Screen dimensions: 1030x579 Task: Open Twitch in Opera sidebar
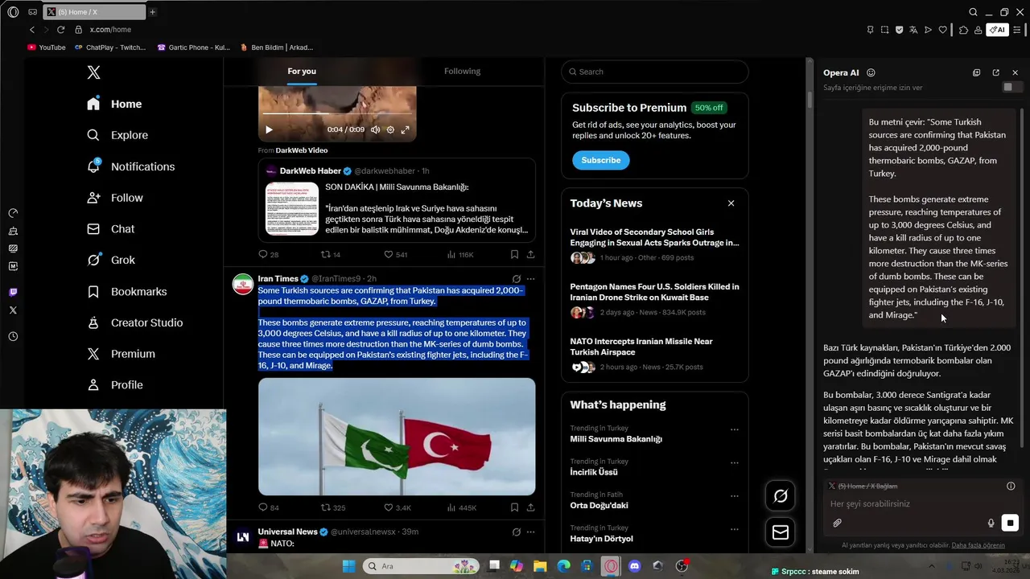pos(13,293)
